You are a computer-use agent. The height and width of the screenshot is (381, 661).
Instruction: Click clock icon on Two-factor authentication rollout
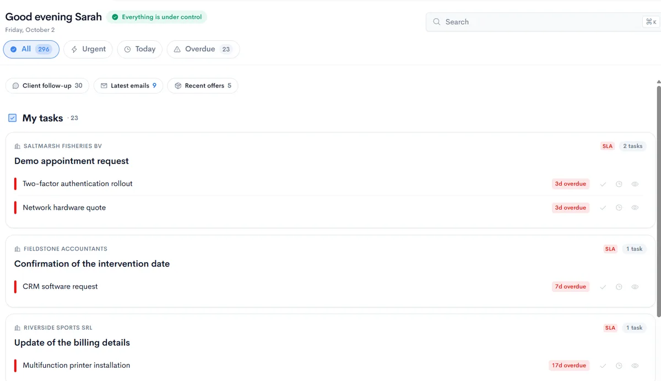tap(619, 184)
